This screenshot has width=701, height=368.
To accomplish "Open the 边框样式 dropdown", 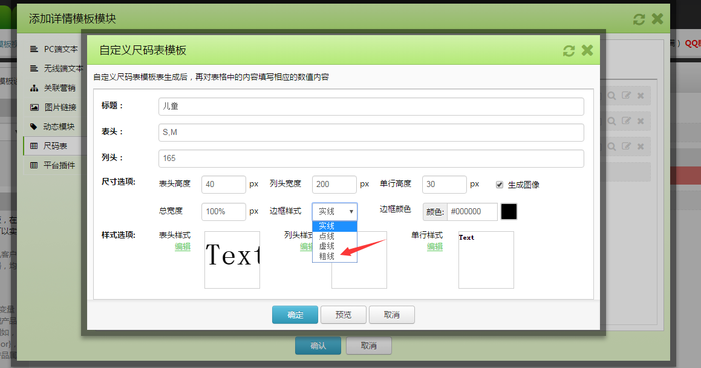I will [334, 211].
